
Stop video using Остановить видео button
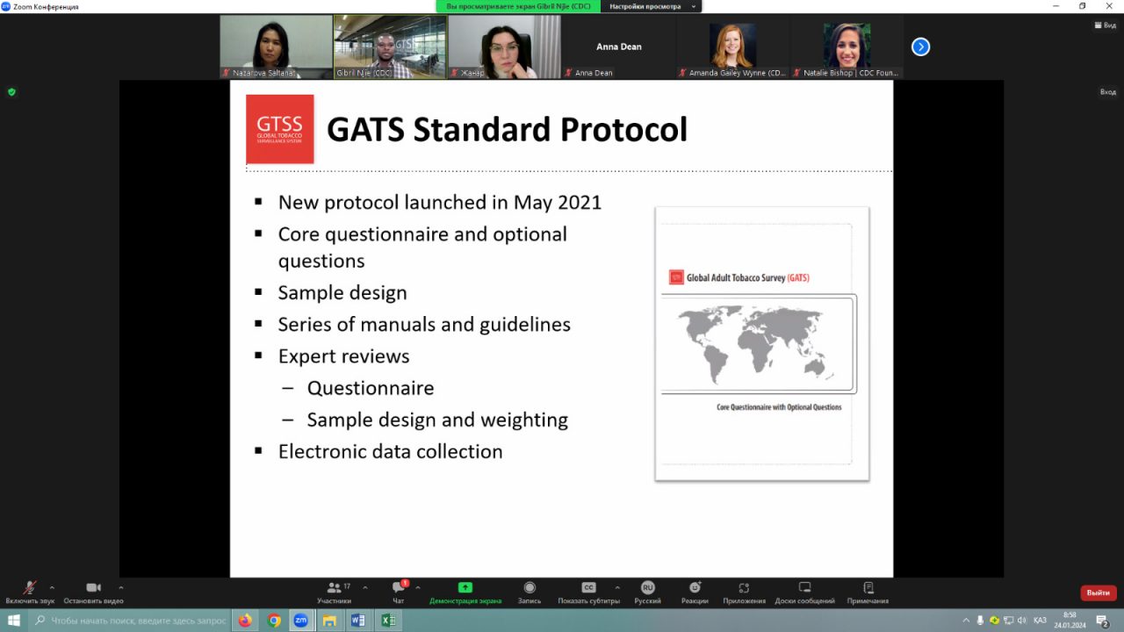[x=93, y=589]
